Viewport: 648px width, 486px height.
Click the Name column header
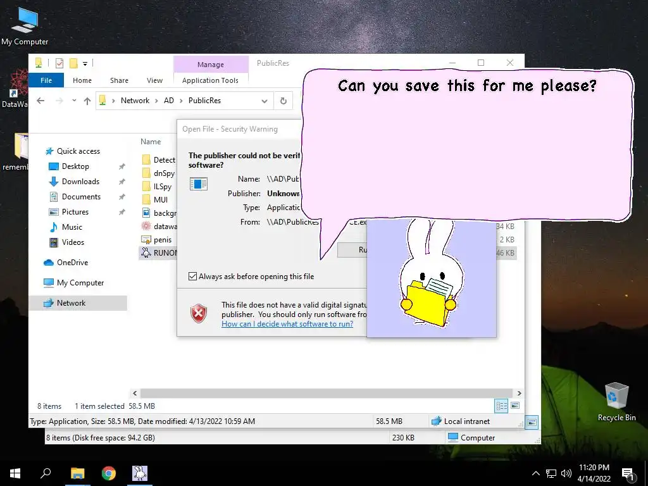point(151,141)
